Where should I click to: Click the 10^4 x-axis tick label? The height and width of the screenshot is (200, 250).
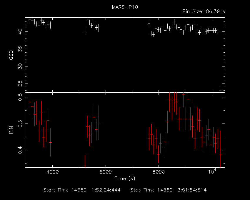212,171
